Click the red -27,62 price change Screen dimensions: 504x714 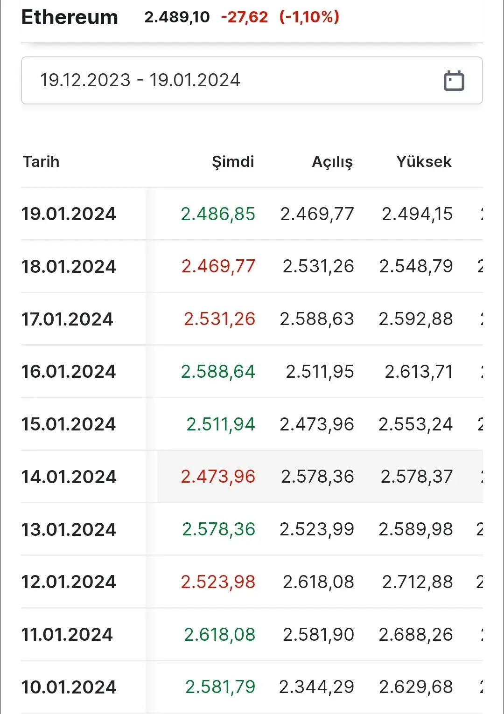[244, 17]
